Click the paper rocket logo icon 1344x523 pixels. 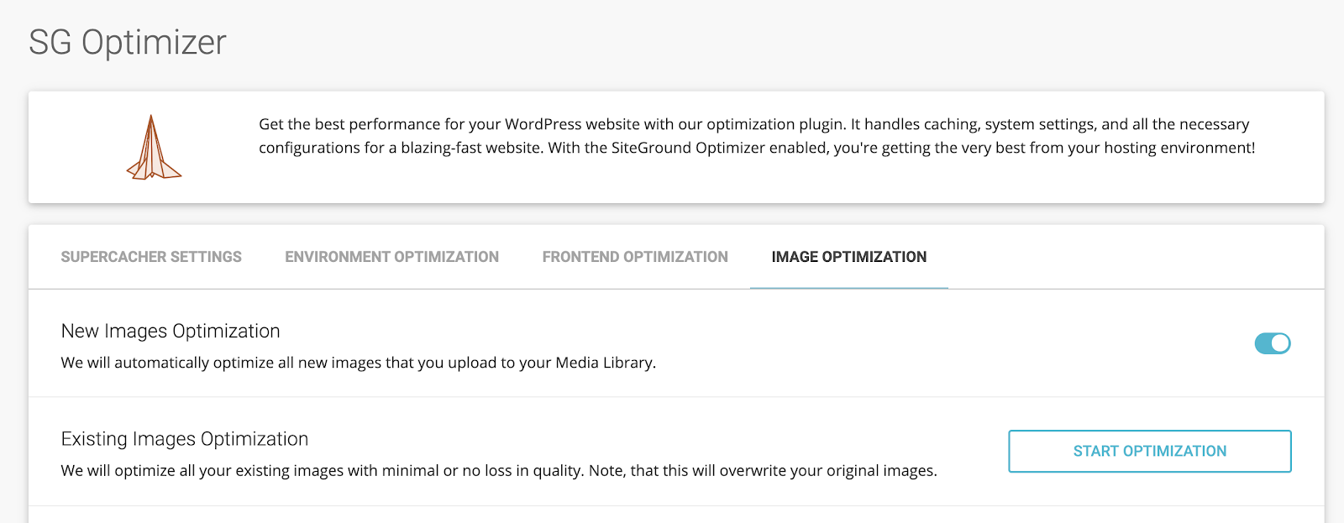click(153, 148)
